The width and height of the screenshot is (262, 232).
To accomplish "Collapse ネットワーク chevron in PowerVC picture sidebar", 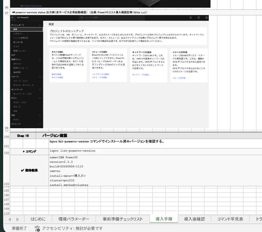I will coord(40,90).
